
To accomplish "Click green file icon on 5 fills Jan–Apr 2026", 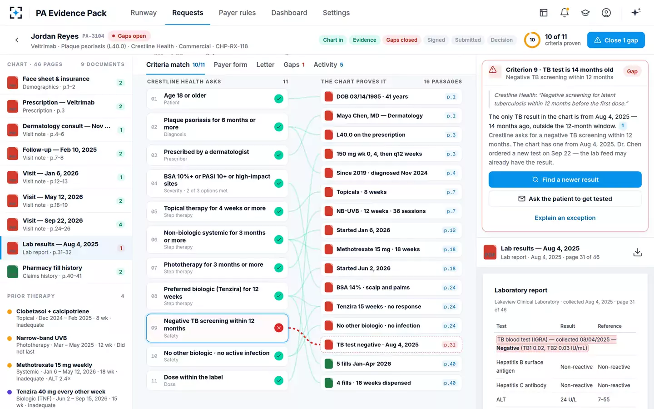I will (329, 364).
